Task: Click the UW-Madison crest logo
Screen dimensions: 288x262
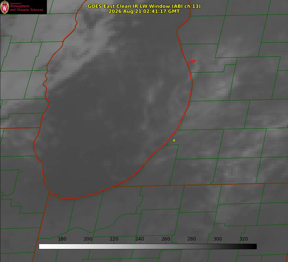Action: [x=5, y=7]
